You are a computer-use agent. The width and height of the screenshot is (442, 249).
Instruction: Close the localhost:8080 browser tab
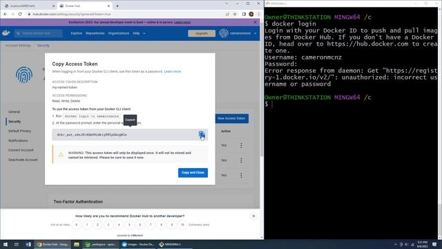click(x=54, y=6)
